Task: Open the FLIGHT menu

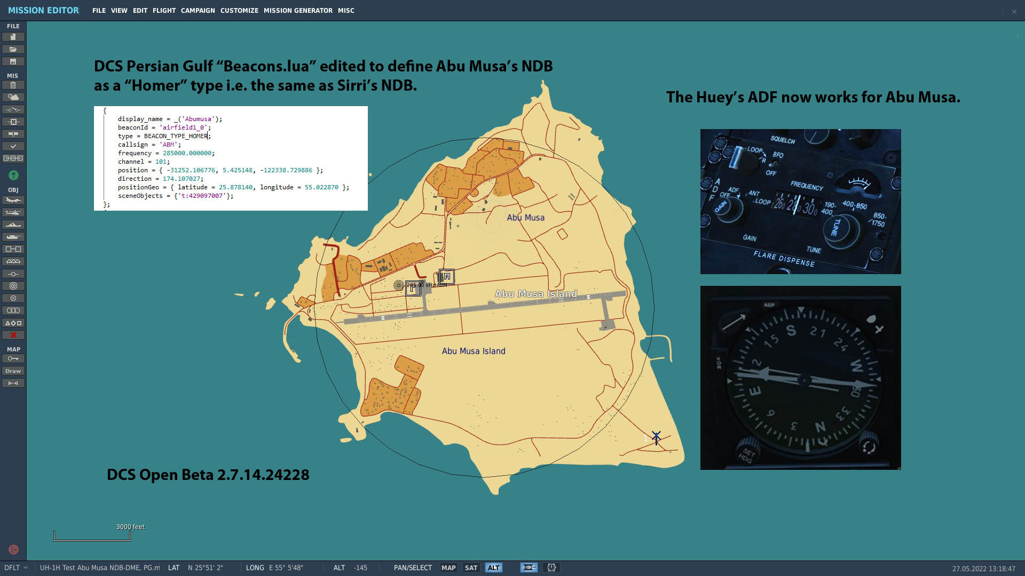Action: (x=164, y=11)
